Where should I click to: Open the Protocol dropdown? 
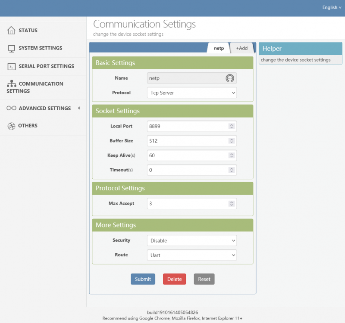191,93
